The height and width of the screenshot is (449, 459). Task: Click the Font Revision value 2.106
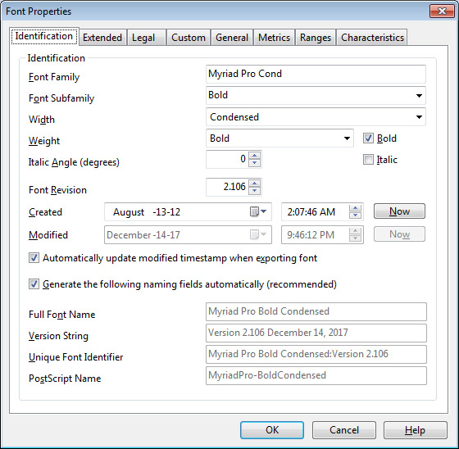[x=227, y=187]
